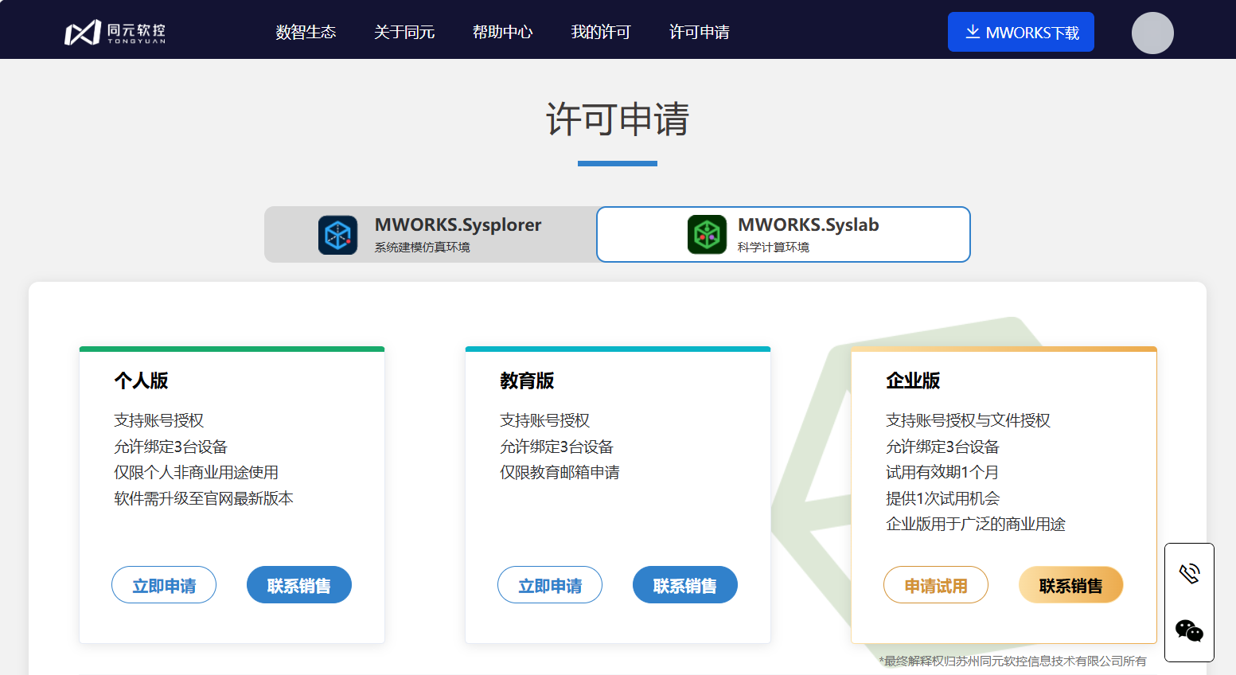The height and width of the screenshot is (675, 1236).
Task: Open the phone contact floating icon
Action: [x=1189, y=573]
